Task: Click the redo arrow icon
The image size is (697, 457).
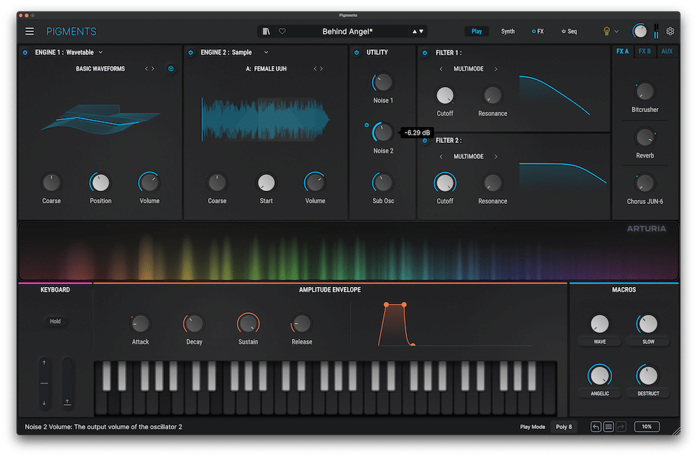Action: pyautogui.click(x=621, y=427)
